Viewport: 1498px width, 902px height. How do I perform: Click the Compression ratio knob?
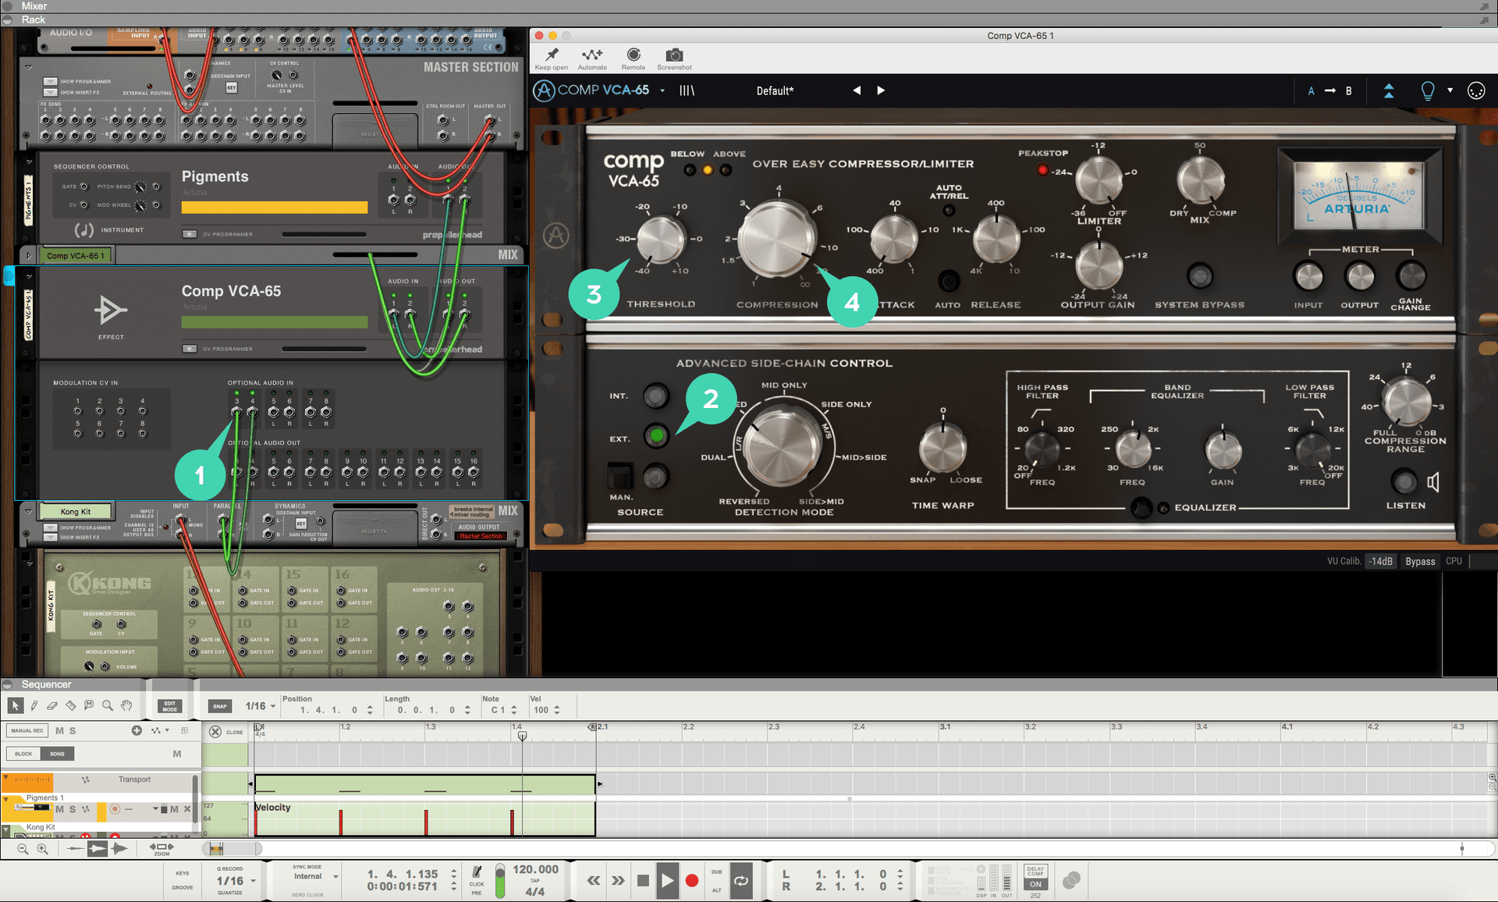pos(777,239)
